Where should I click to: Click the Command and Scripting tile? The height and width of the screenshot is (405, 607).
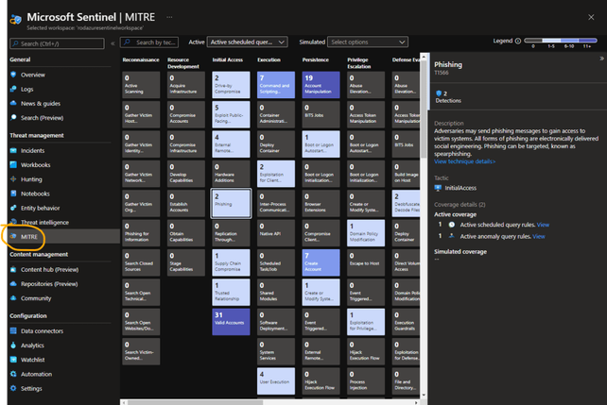(276, 85)
